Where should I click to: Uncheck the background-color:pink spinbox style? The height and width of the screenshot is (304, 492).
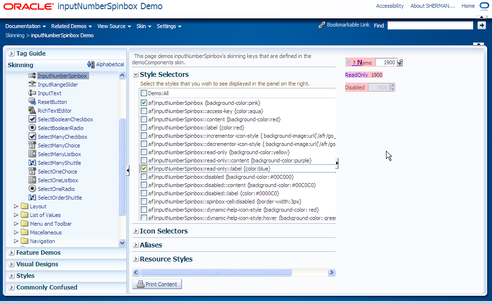click(x=144, y=102)
